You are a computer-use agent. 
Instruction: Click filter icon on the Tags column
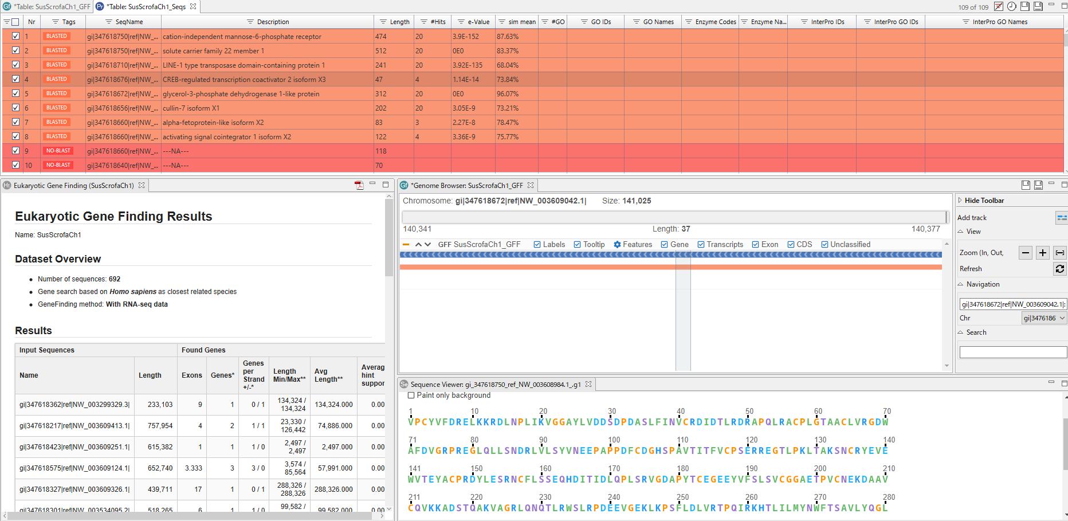point(56,22)
